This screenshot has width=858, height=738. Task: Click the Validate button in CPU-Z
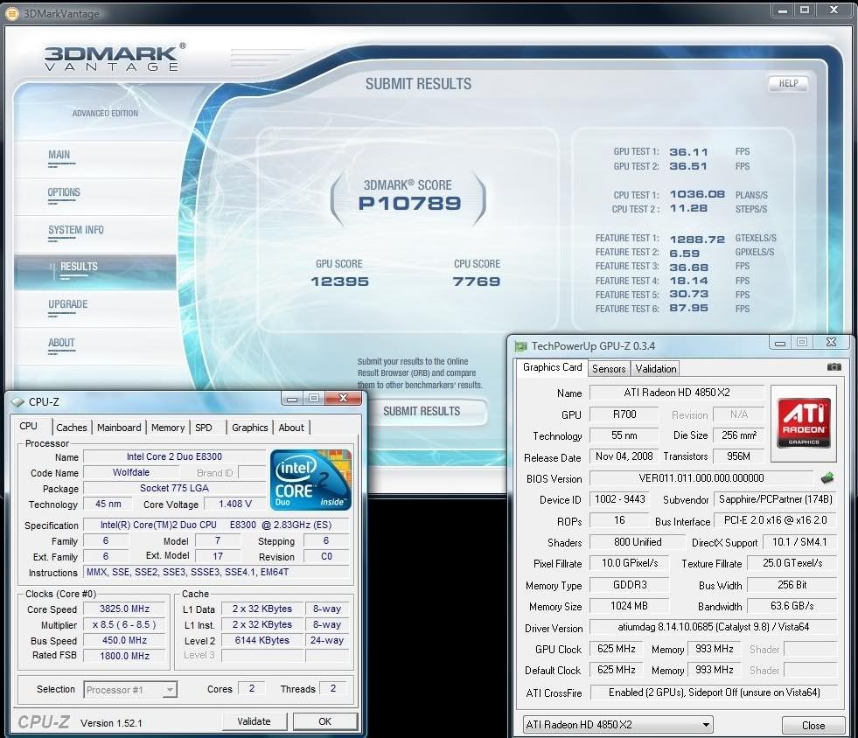(x=254, y=721)
